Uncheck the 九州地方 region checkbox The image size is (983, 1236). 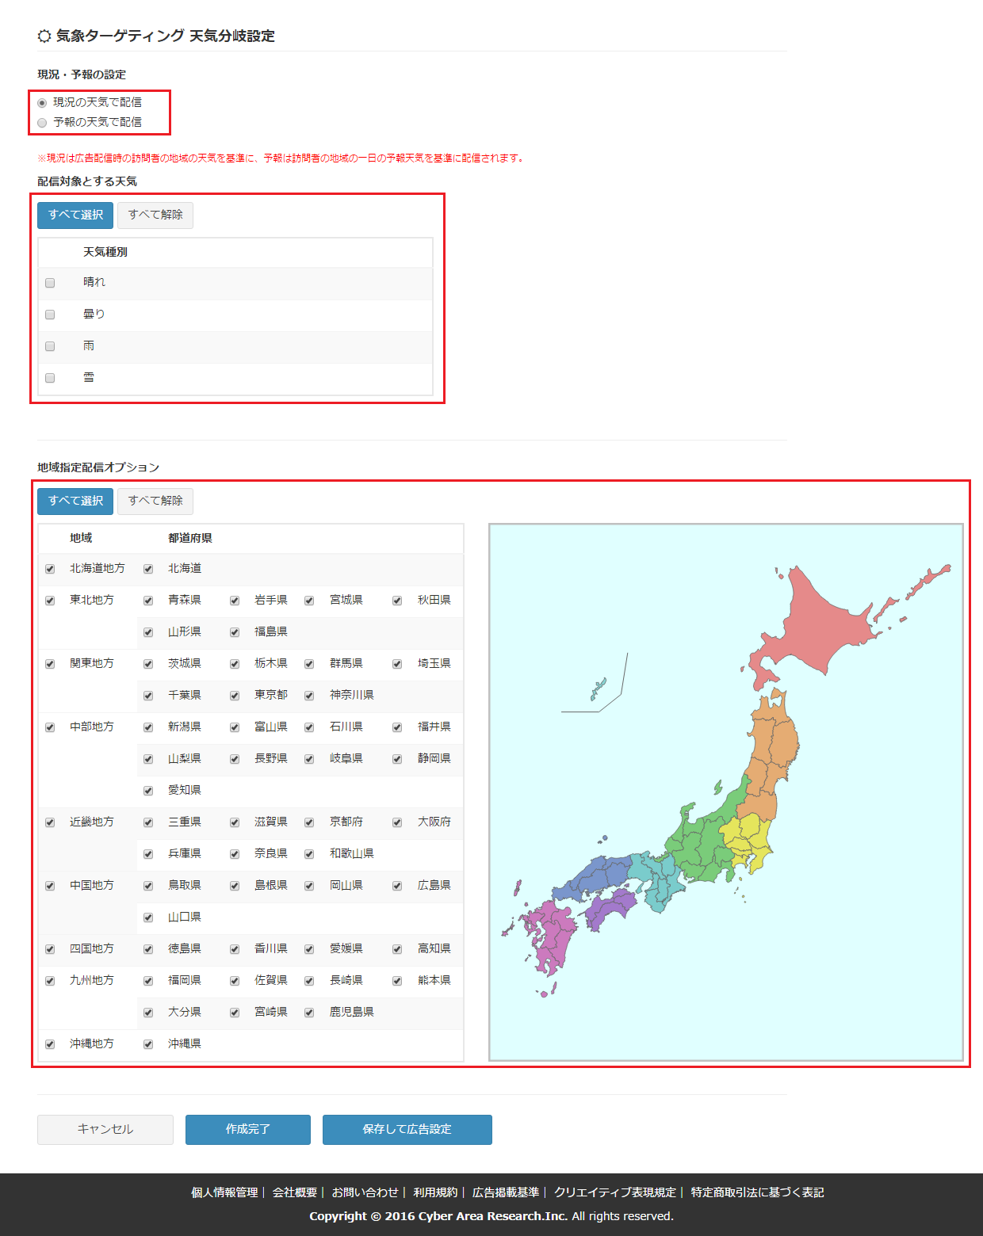coord(50,981)
